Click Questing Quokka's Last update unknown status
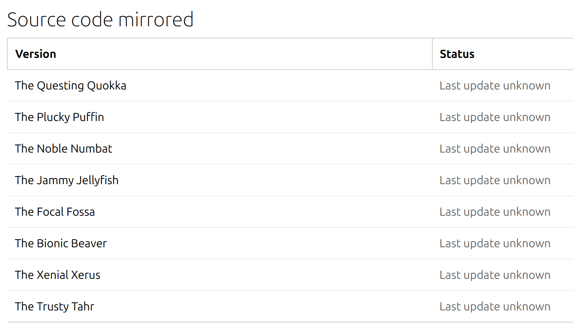 [495, 85]
